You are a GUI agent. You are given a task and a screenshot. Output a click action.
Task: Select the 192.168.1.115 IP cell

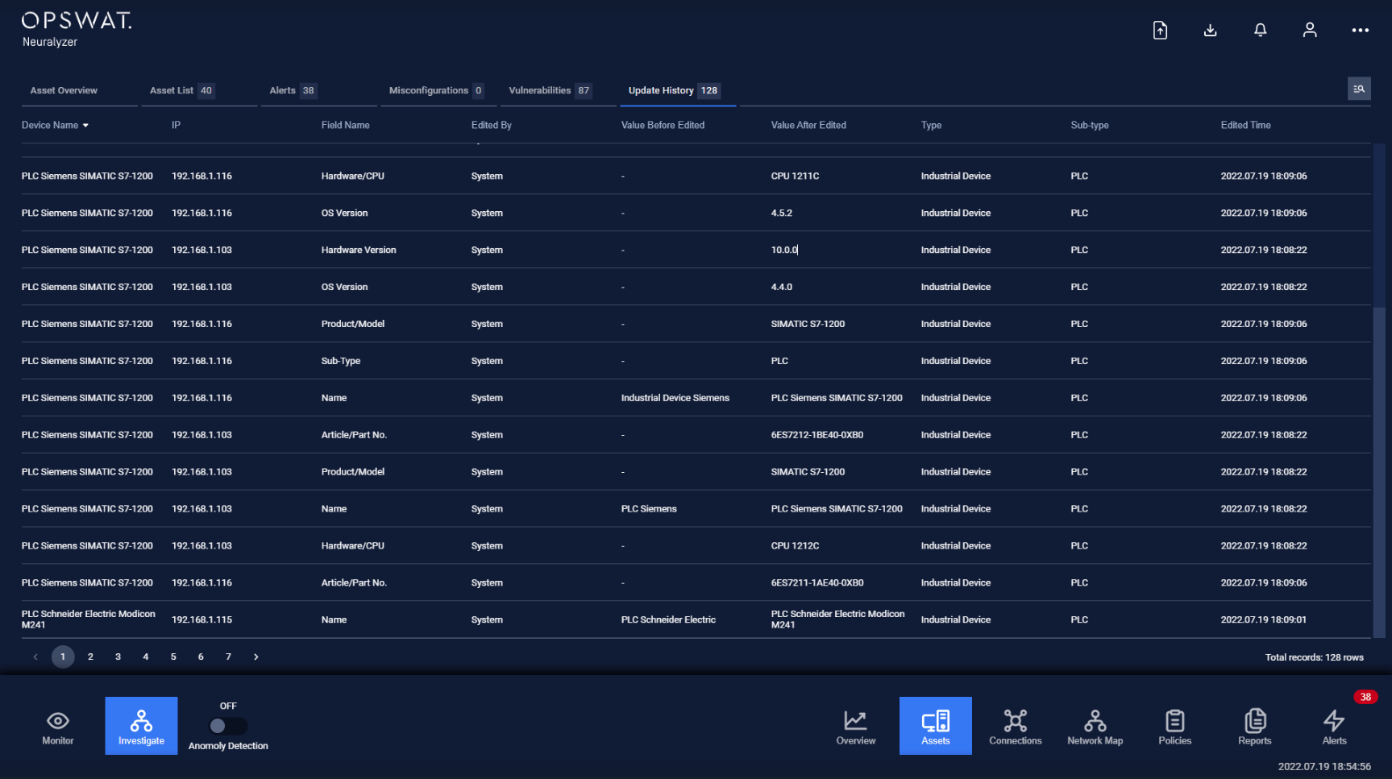point(202,619)
